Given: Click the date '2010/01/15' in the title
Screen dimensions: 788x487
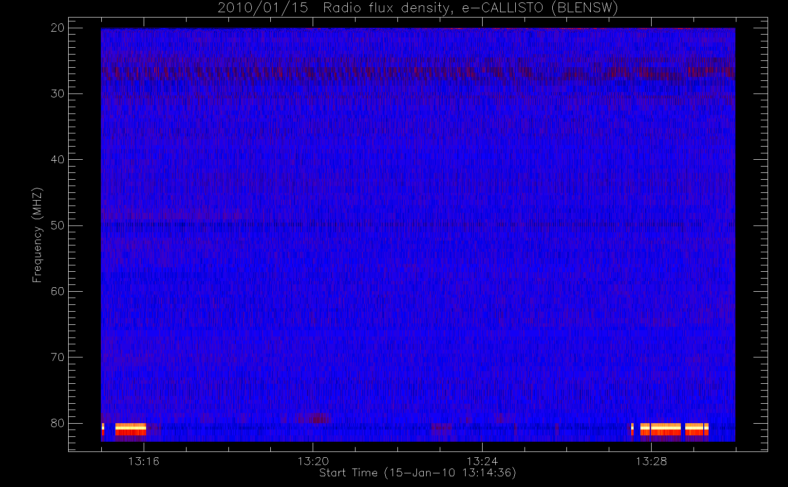Looking at the screenshot, I should coord(263,8).
